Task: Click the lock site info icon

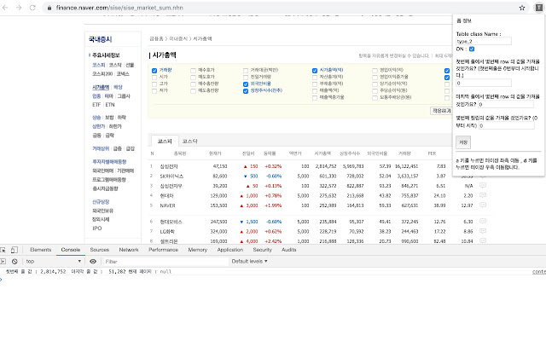Action: tap(49, 8)
